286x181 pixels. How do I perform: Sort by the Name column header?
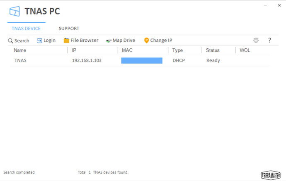point(20,50)
